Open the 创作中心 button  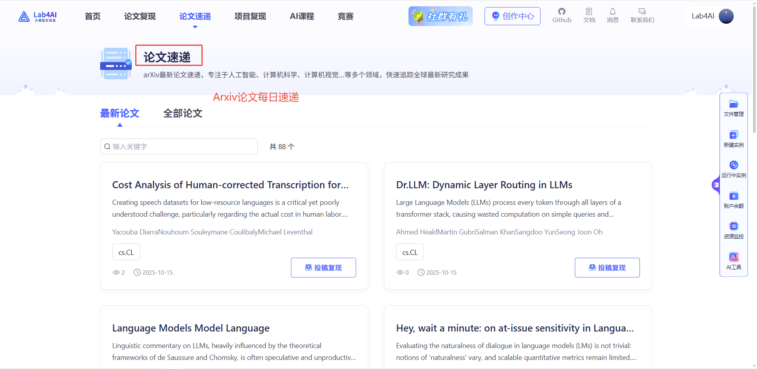pyautogui.click(x=512, y=16)
